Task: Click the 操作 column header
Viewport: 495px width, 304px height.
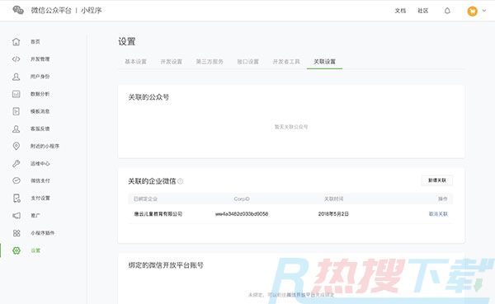Action: pyautogui.click(x=443, y=199)
